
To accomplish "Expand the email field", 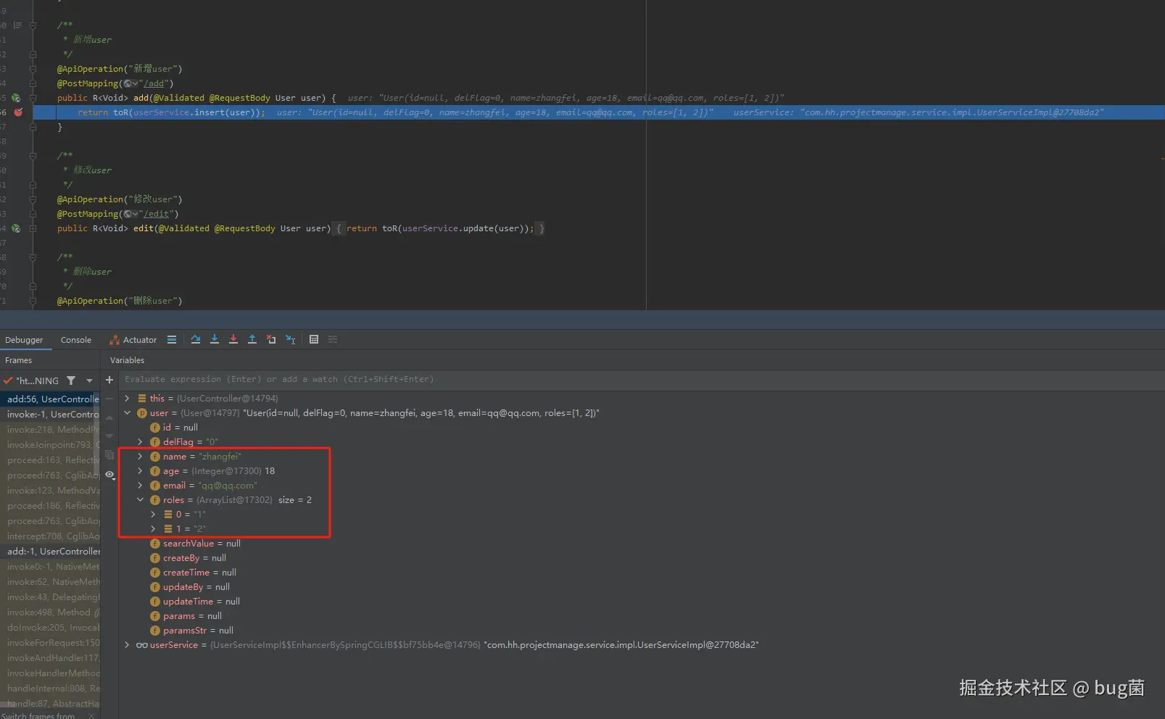I will [140, 486].
